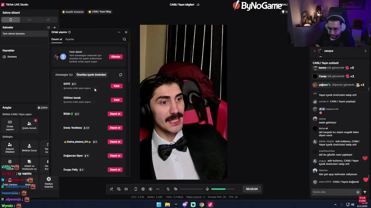Screen dimensions: 371x208
Task: Show the Arkadaşlar (1) list
Action: (64, 75)
